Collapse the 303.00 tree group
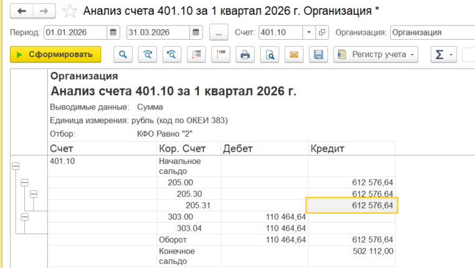The width and height of the screenshot is (475, 268). pos(24,217)
